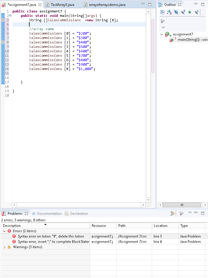
Task: Close the Problems view
Action: tap(26, 214)
